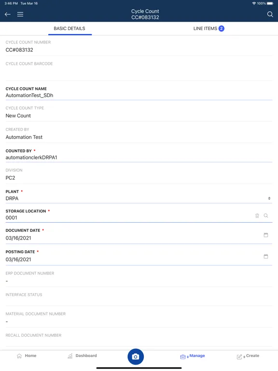Viewport: 278px width, 371px height.
Task: Switch to Line Items tab
Action: click(x=208, y=29)
